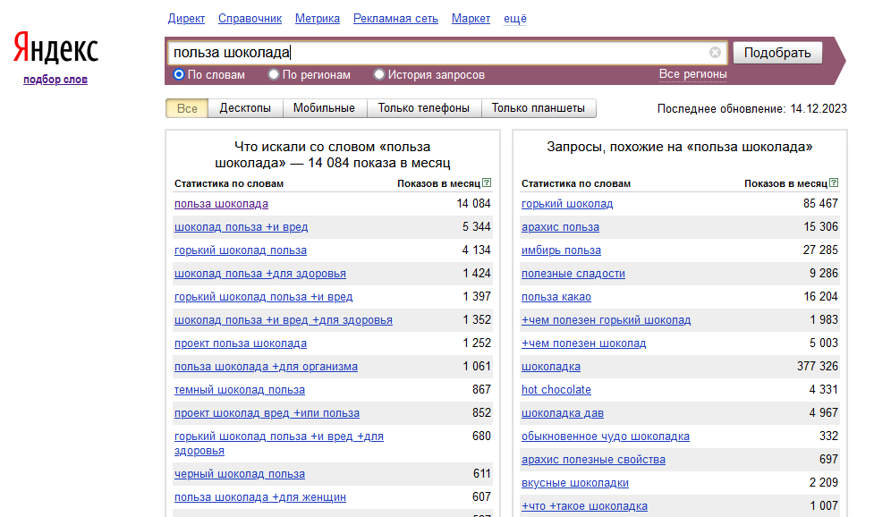This screenshot has height=517, width=891.
Task: Click the '377 326' impressions value
Action: pos(817,367)
